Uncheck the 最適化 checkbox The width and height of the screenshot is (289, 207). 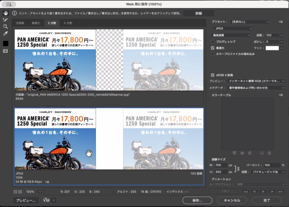(213, 48)
